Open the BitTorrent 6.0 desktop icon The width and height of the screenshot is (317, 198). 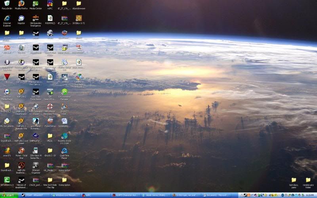7,180
